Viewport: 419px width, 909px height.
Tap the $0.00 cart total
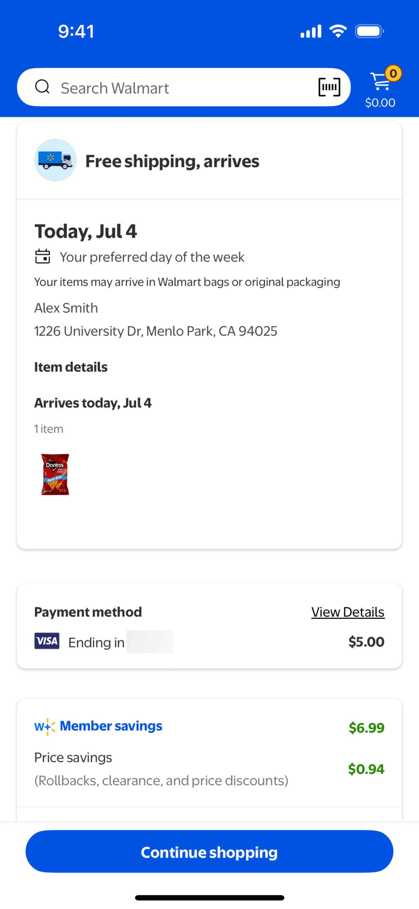pyautogui.click(x=380, y=103)
